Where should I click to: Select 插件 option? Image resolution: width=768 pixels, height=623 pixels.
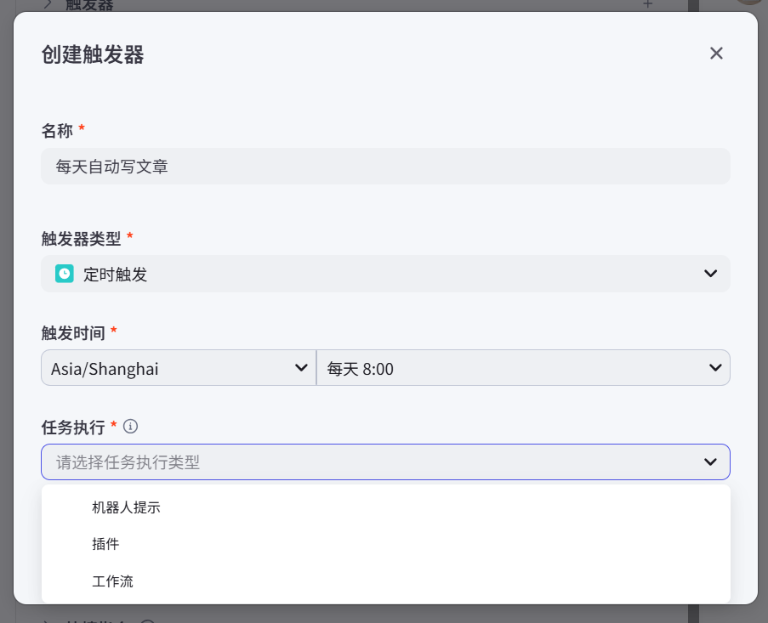385,544
